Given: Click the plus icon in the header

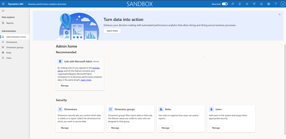Looking at the screenshot, I should click(247, 4).
